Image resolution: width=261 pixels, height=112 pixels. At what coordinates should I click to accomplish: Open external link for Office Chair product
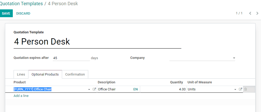(94, 89)
